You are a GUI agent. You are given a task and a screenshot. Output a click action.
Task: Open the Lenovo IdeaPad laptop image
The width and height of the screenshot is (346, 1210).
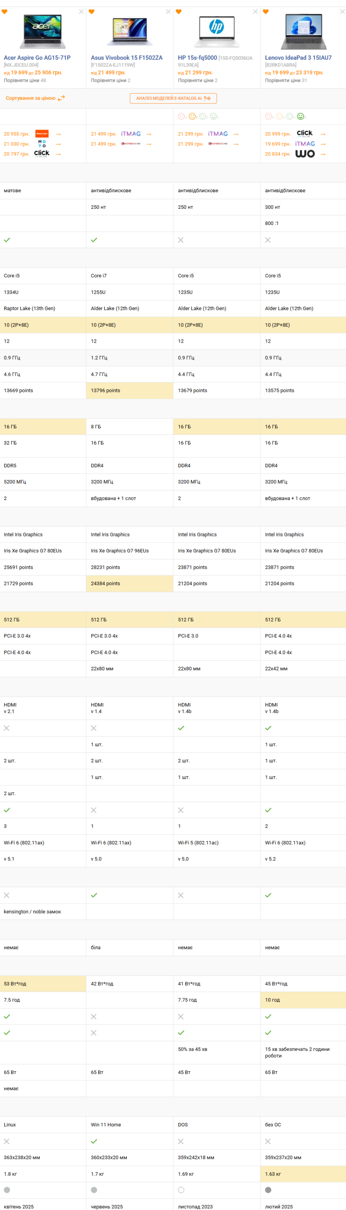(304, 31)
